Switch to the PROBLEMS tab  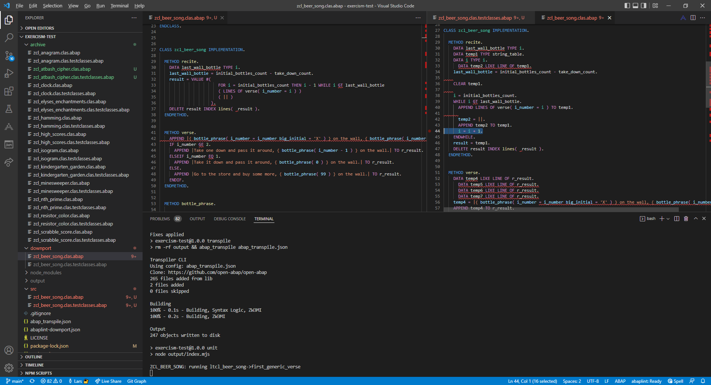[x=160, y=219]
